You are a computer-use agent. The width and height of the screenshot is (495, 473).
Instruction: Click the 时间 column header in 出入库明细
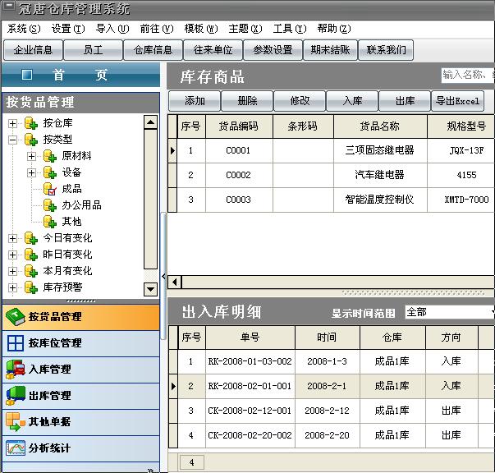tap(328, 338)
